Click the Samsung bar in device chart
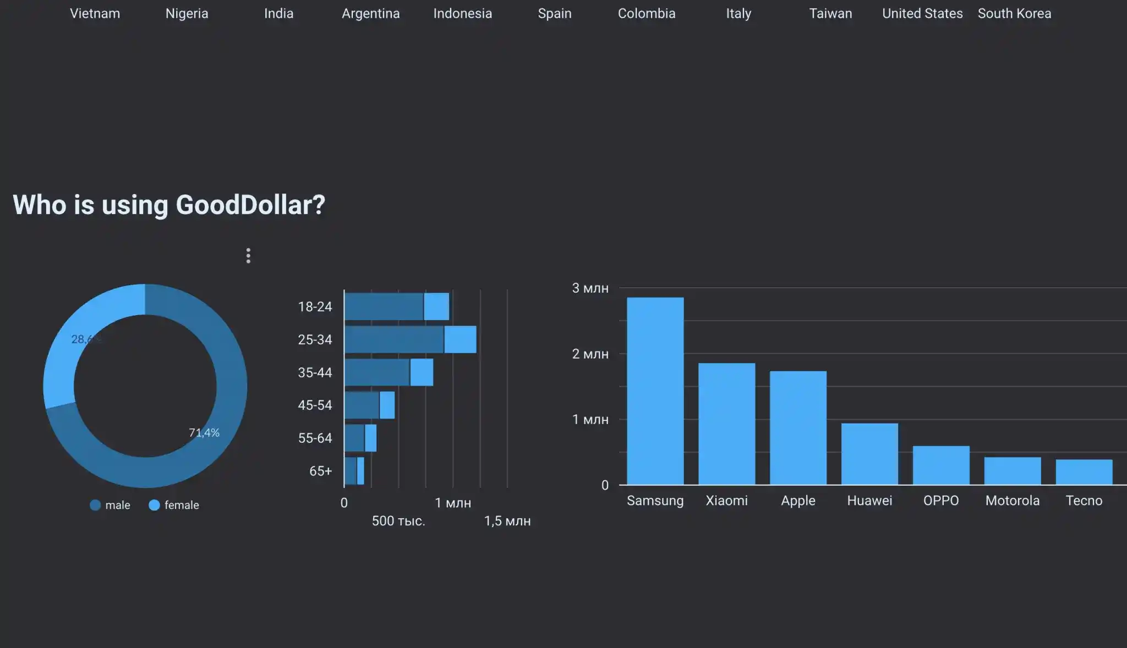This screenshot has width=1127, height=648. coord(655,391)
